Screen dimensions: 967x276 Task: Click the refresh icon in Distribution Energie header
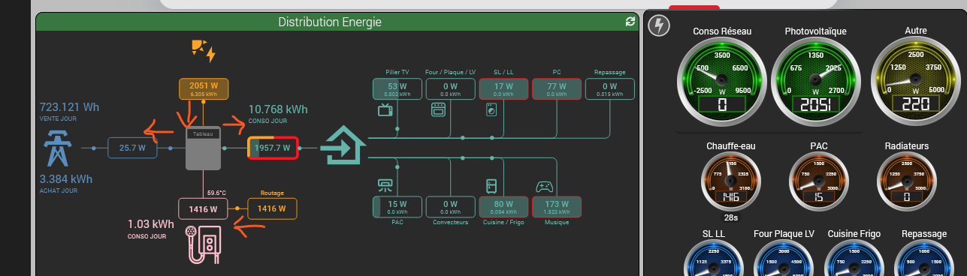[630, 22]
